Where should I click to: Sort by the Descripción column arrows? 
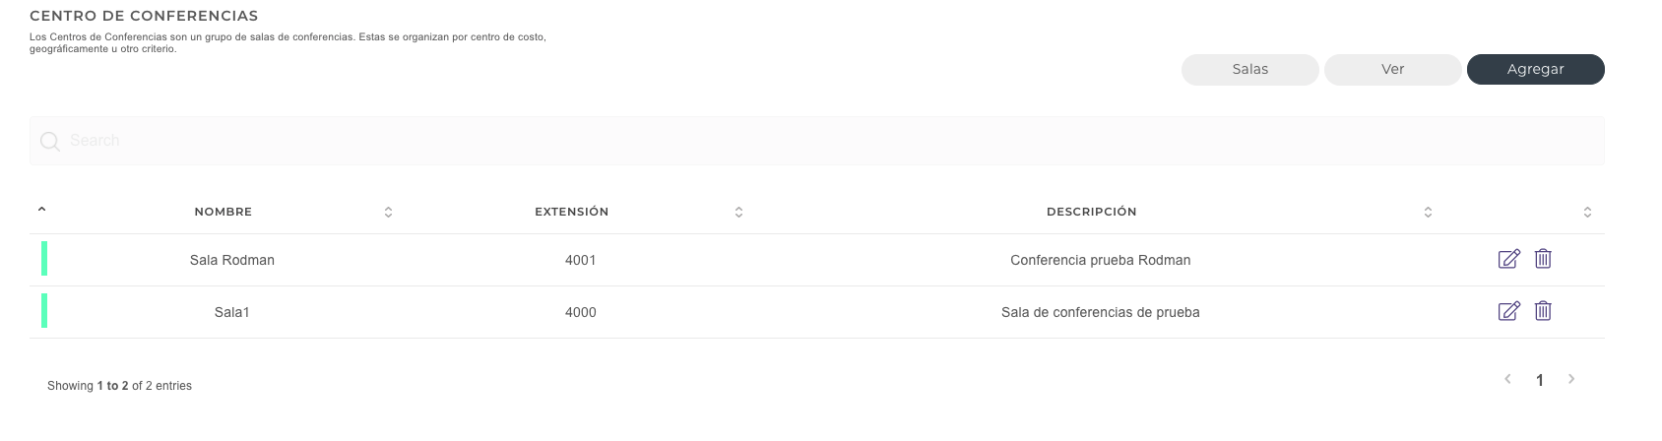click(1428, 212)
